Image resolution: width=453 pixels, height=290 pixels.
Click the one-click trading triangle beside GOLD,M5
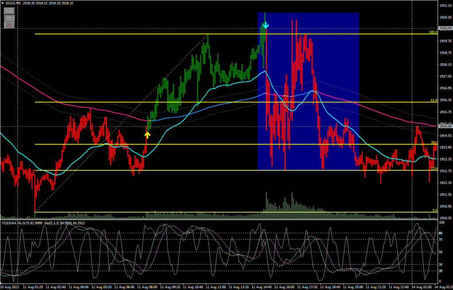3,3
